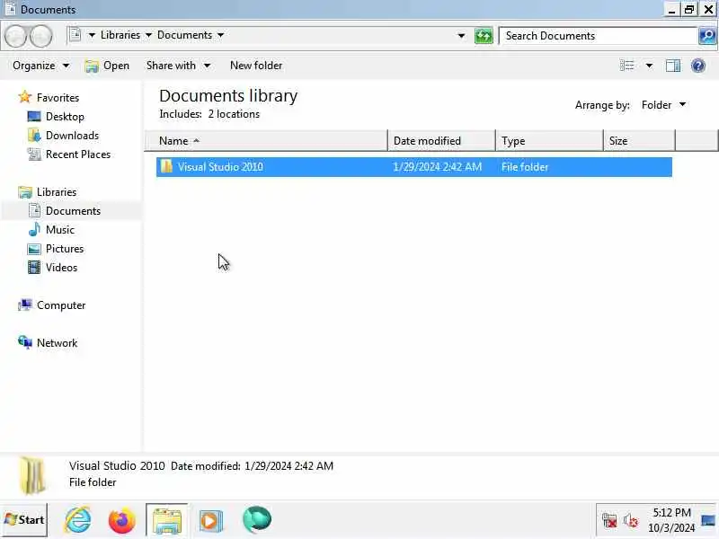Image resolution: width=719 pixels, height=539 pixels.
Task: Click date modified value in details pane
Action: [288, 466]
